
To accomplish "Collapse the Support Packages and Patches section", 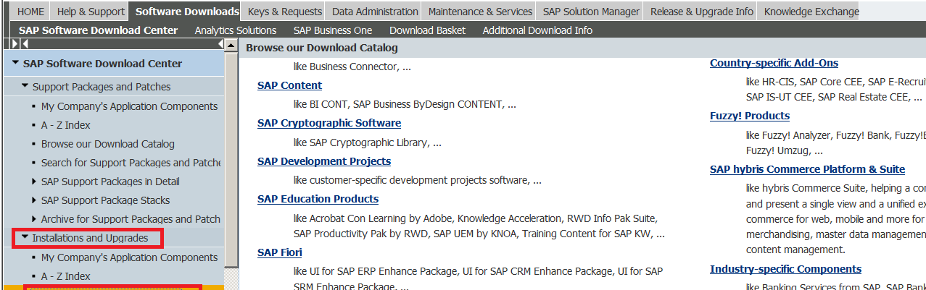I will (25, 87).
